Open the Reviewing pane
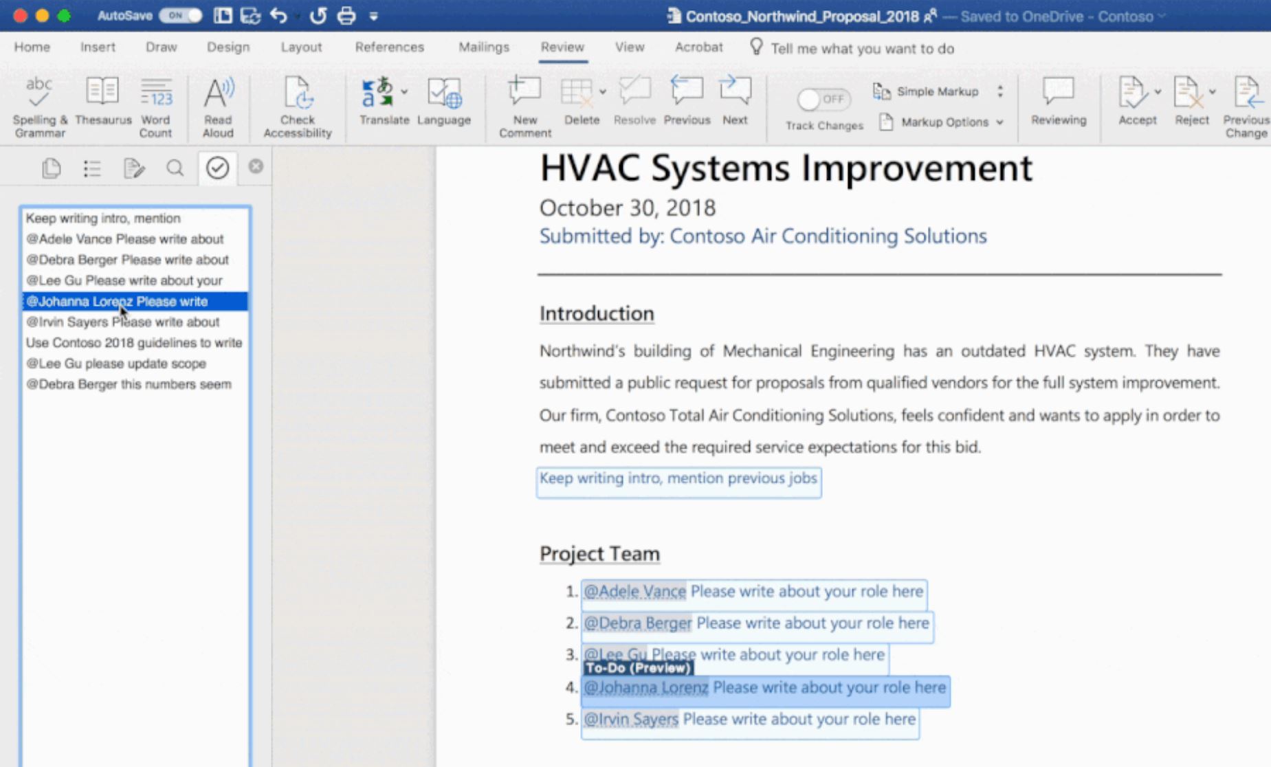Viewport: 1271px width, 767px height. [x=1059, y=101]
